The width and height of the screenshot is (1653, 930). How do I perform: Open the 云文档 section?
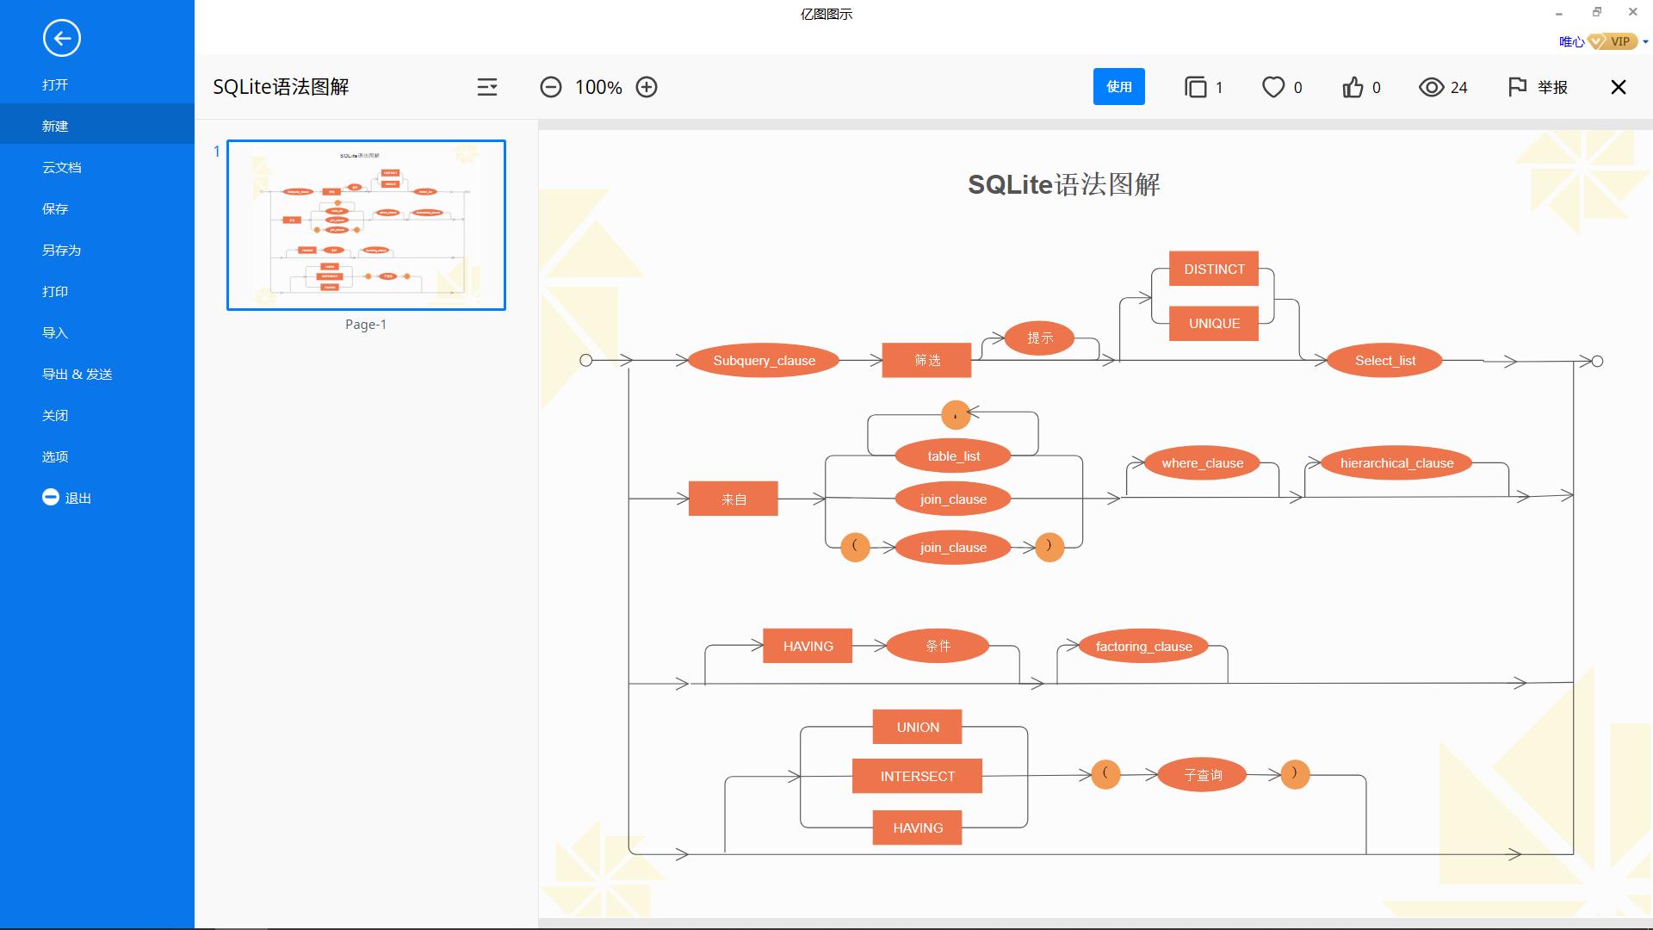[x=60, y=167]
